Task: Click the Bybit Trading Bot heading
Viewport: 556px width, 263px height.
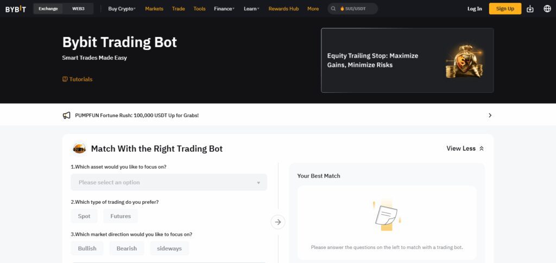Action: tap(119, 42)
